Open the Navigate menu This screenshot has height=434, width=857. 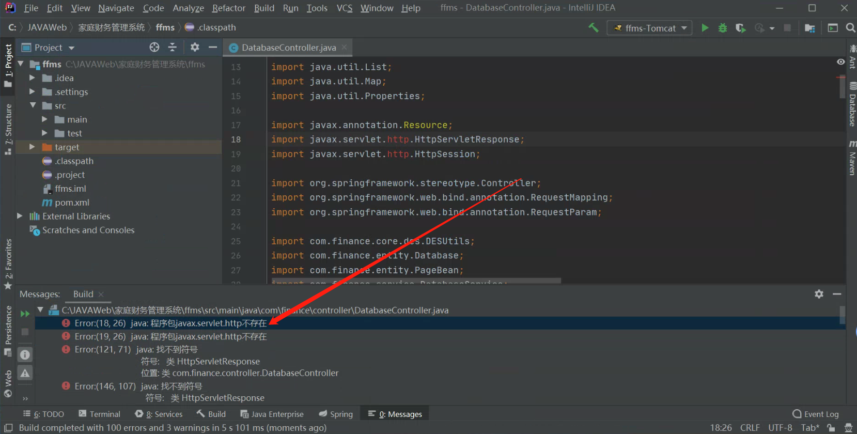[x=116, y=8]
